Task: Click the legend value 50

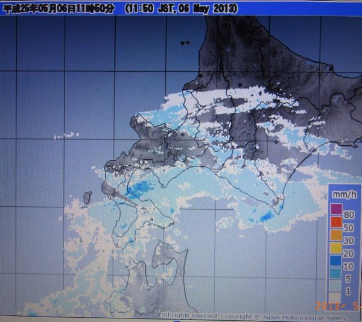Action: [x=349, y=228]
